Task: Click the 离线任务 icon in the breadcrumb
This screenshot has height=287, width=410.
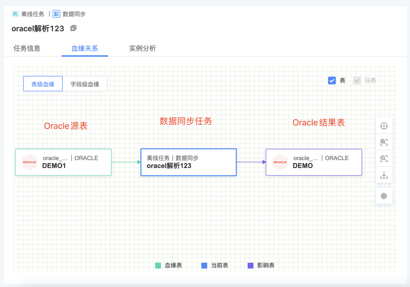Action: coord(15,14)
